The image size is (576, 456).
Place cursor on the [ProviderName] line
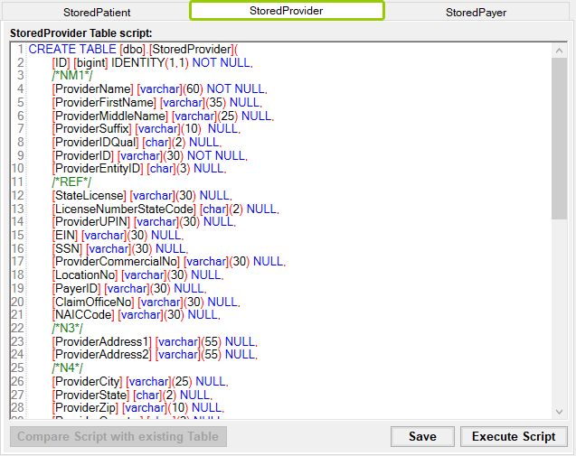159,88
